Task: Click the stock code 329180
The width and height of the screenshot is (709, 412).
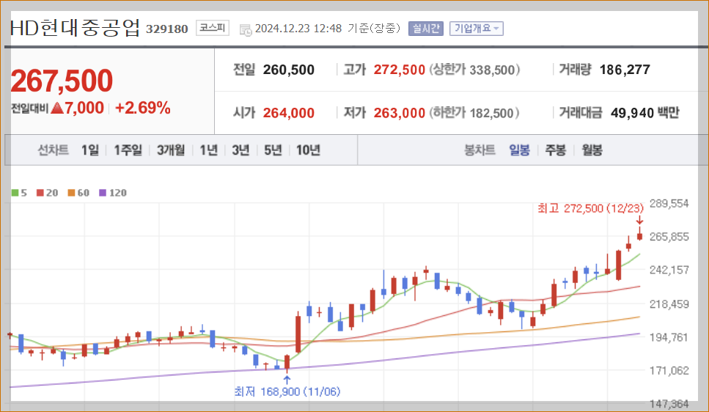Action: [167, 29]
